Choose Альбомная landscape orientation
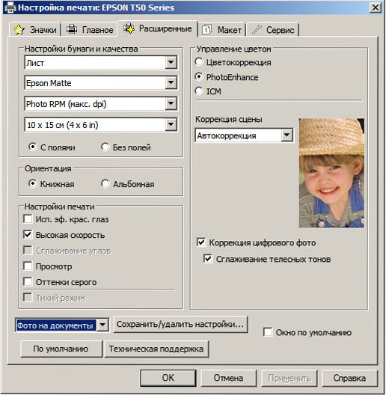386x395 pixels. [105, 183]
